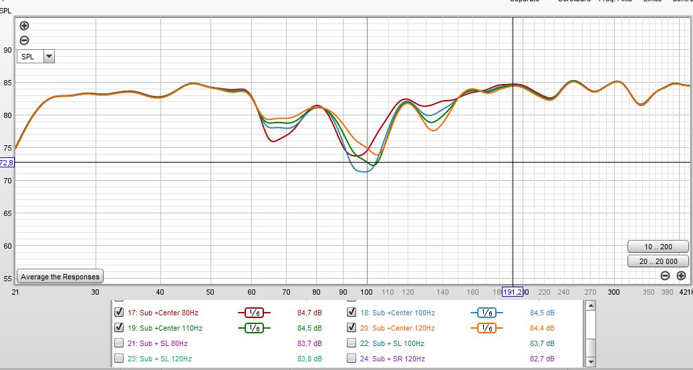This screenshot has width=693, height=370.
Task: Open blue 1/6 smoothing swatch for trace 18
Action: click(487, 313)
